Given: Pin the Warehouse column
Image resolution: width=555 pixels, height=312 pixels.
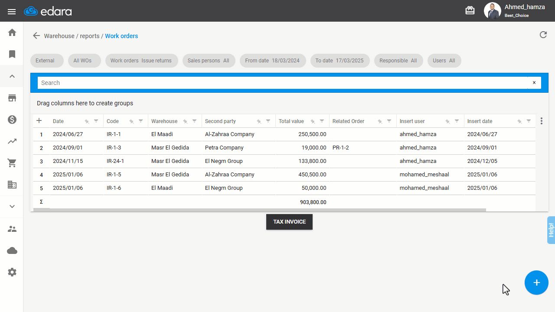Looking at the screenshot, I should pyautogui.click(x=185, y=121).
